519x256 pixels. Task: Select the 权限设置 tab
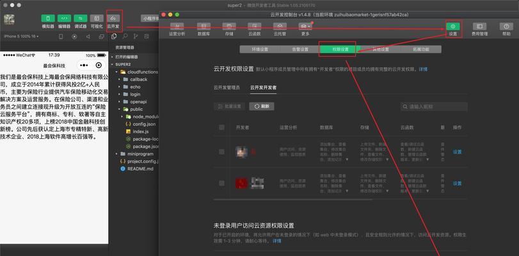click(x=340, y=49)
